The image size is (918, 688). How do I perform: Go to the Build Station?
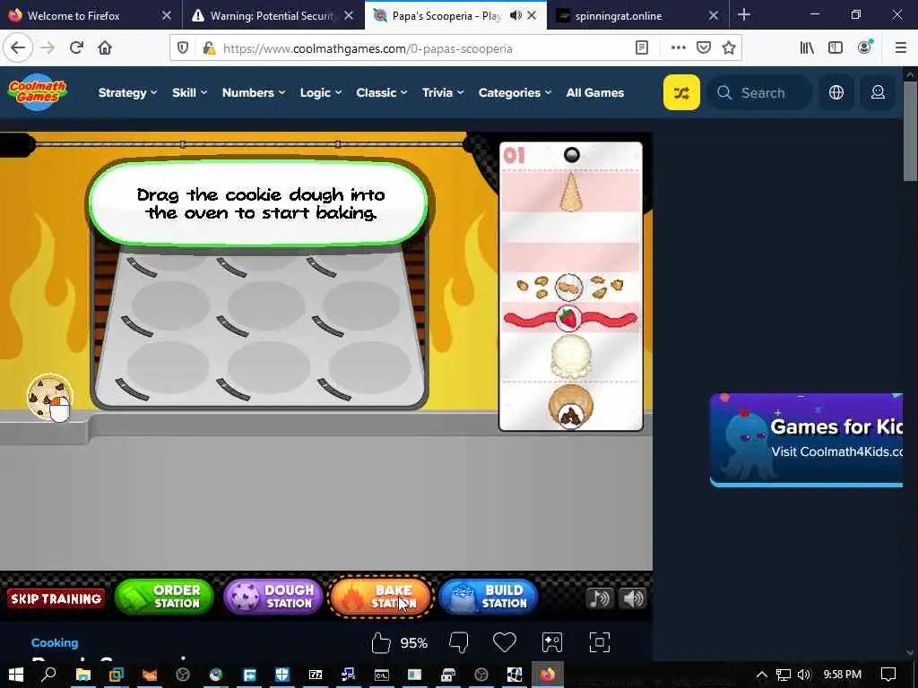pos(489,597)
